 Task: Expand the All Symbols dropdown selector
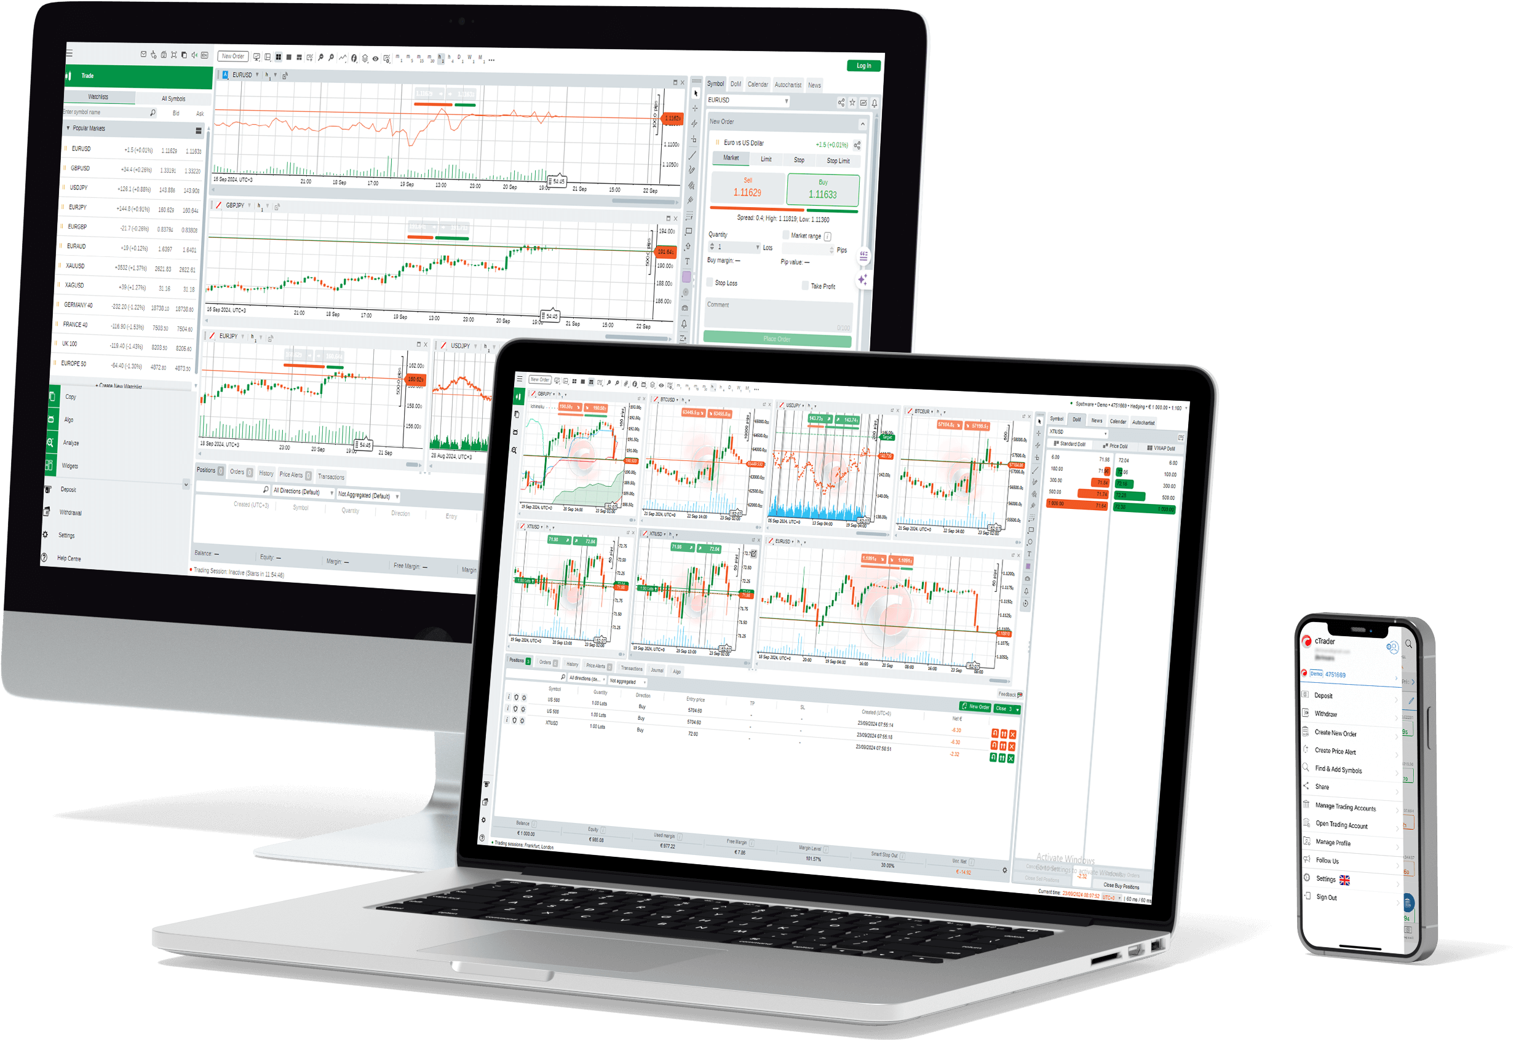click(170, 97)
